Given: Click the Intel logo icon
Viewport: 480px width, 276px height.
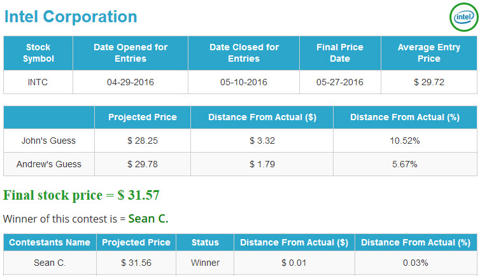Looking at the screenshot, I should point(464,17).
